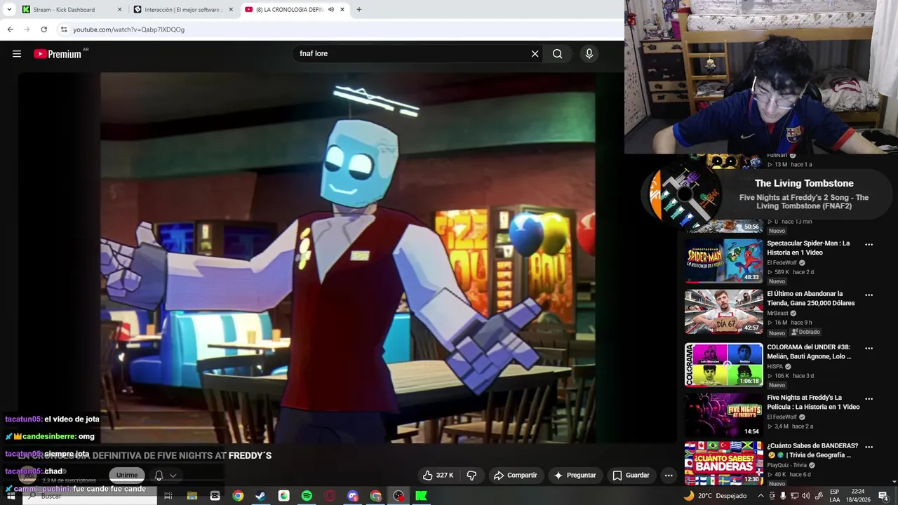The height and width of the screenshot is (505, 898).
Task: Save the video with Guardar
Action: 631,476
